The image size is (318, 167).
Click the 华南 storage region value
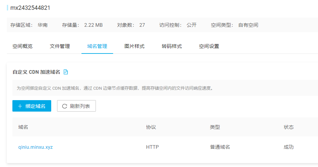tap(43, 25)
